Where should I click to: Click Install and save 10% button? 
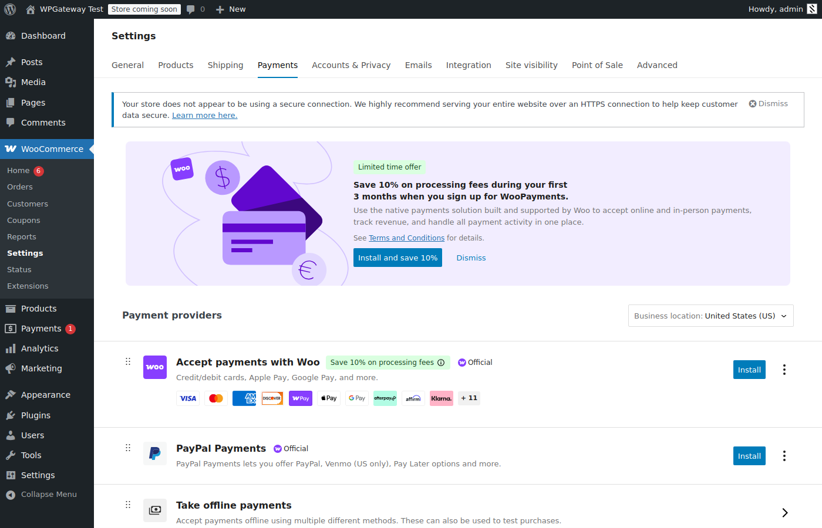[x=397, y=258]
